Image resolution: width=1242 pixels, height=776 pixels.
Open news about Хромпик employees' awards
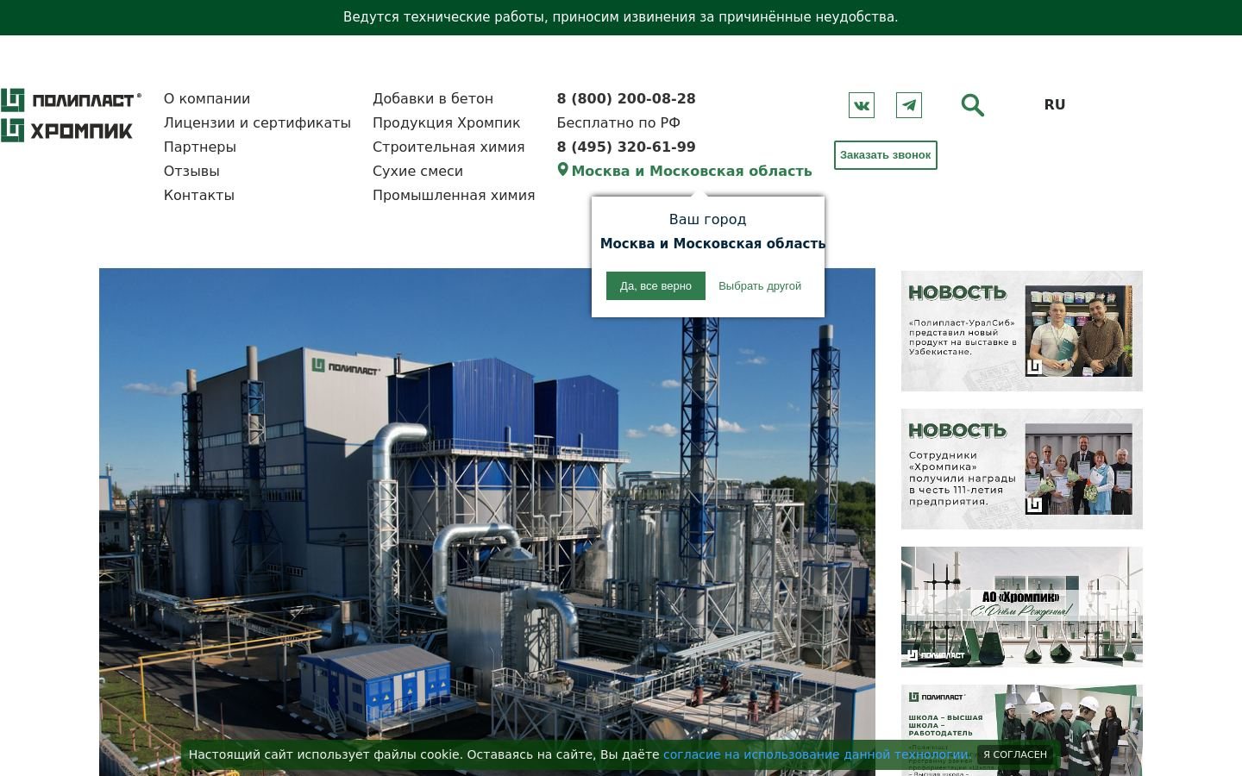point(1022,469)
